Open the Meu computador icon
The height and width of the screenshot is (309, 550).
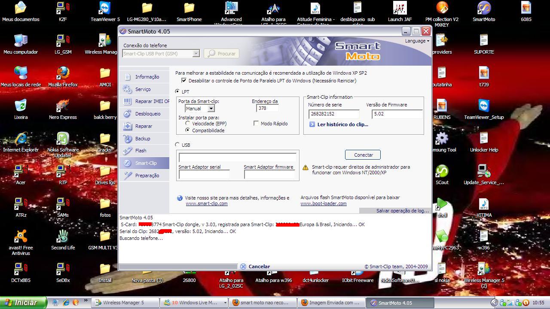(x=21, y=44)
